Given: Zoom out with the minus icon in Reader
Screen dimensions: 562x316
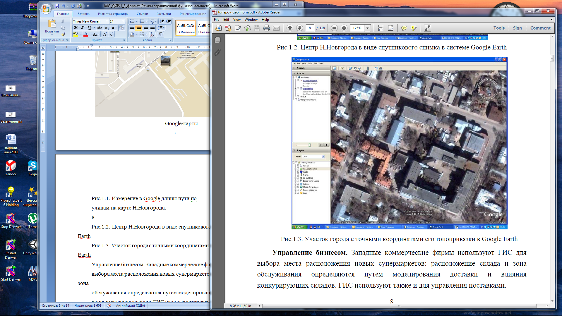Looking at the screenshot, I should pyautogui.click(x=334, y=28).
